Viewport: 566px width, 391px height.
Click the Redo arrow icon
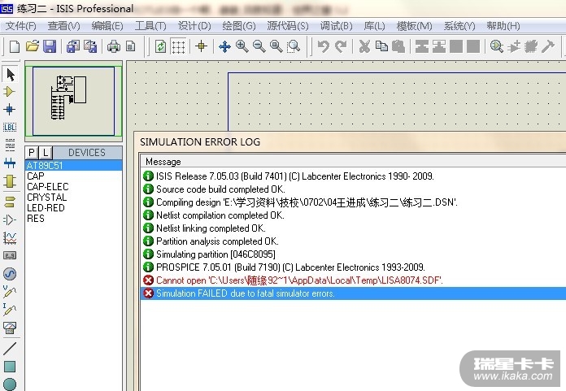click(x=341, y=46)
